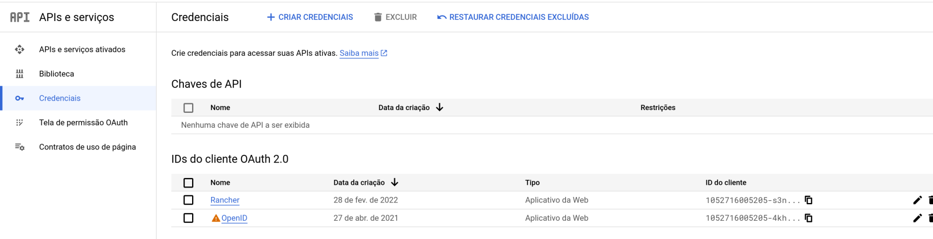Click Restaurar Credenciais Excluídas button
This screenshot has height=239, width=933.
coord(513,17)
